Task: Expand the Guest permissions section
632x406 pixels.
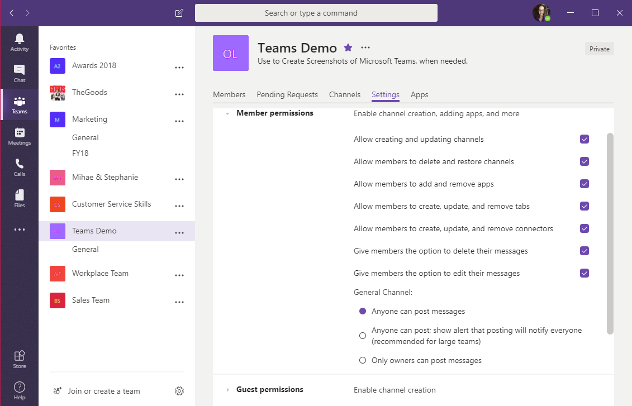Action: pyautogui.click(x=227, y=390)
